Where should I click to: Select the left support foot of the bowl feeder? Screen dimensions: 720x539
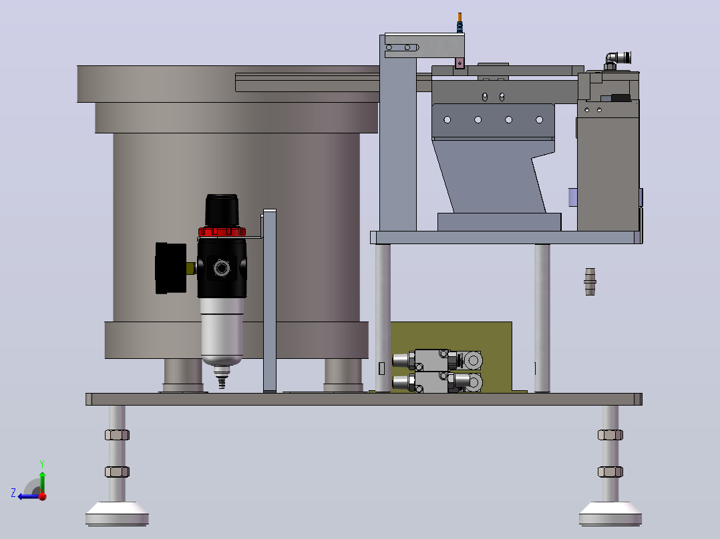(x=183, y=375)
